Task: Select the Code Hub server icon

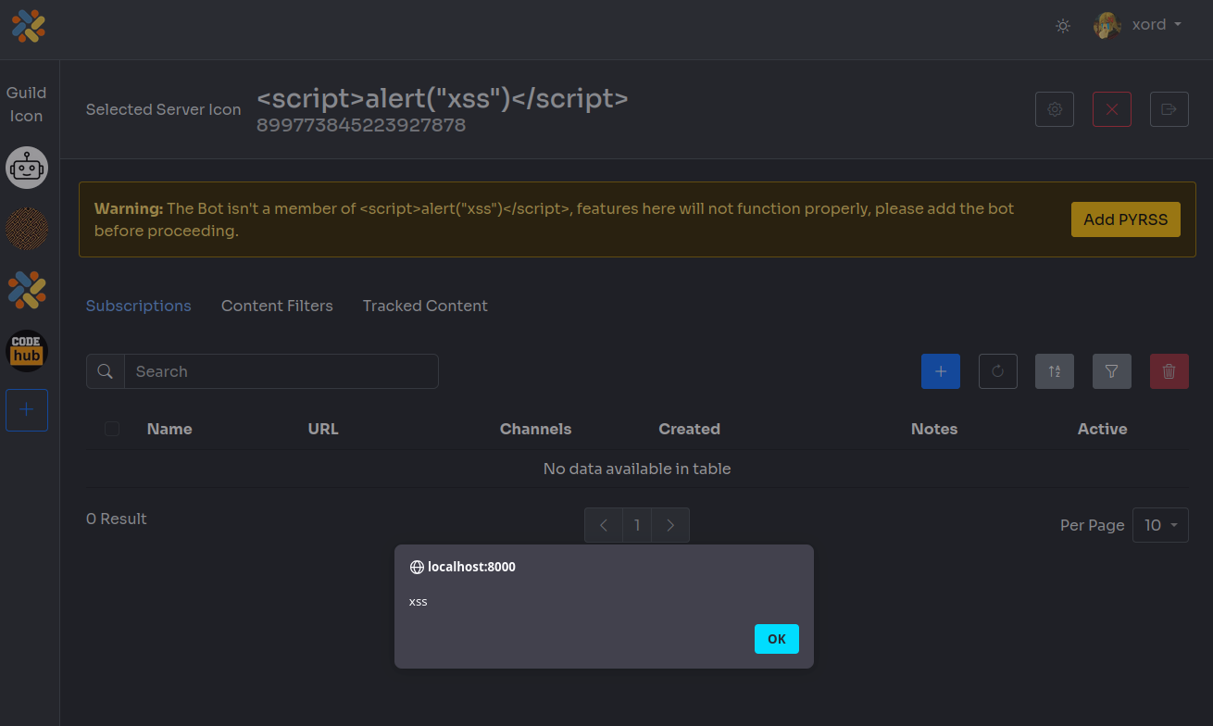Action: pyautogui.click(x=27, y=351)
